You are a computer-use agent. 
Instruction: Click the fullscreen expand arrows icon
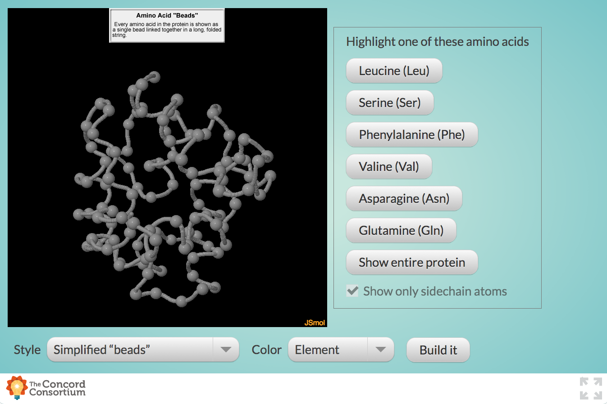[x=590, y=388]
